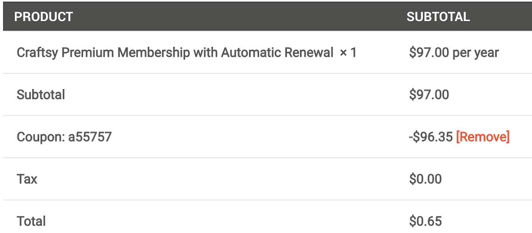The width and height of the screenshot is (532, 233).
Task: Click the × 1 quantity indicator
Action: coord(348,53)
